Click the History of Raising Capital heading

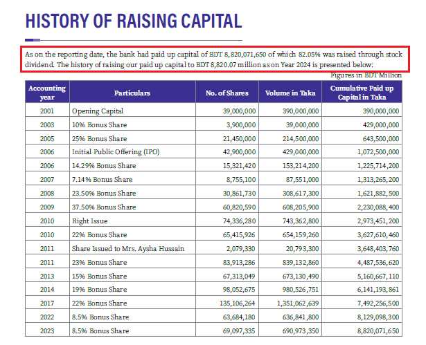pos(133,21)
